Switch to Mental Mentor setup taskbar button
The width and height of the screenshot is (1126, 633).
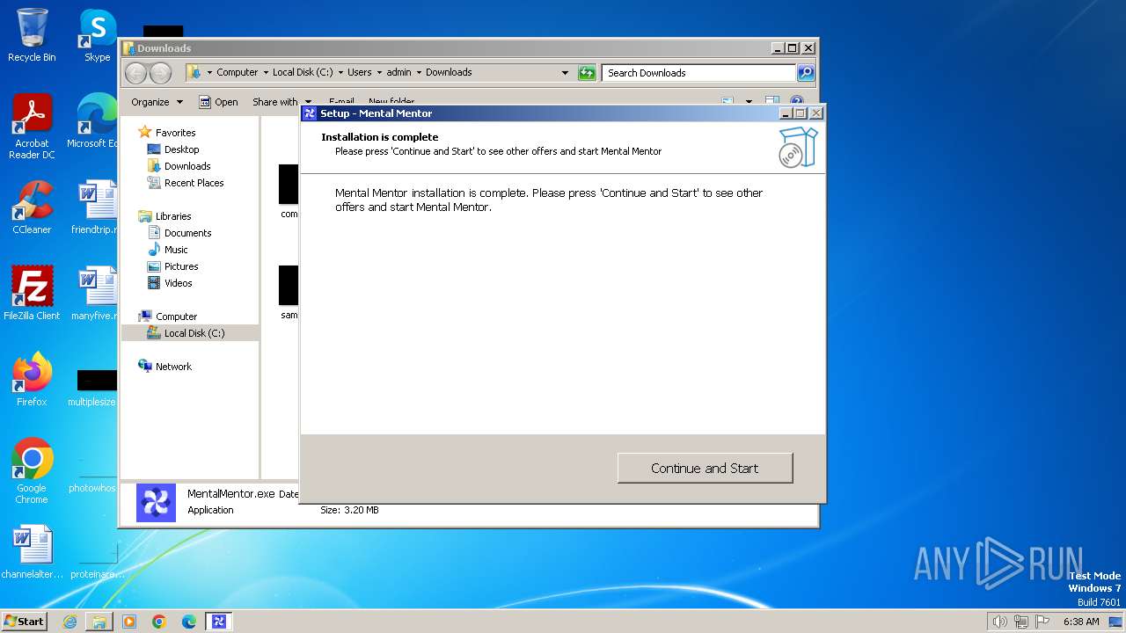[219, 622]
